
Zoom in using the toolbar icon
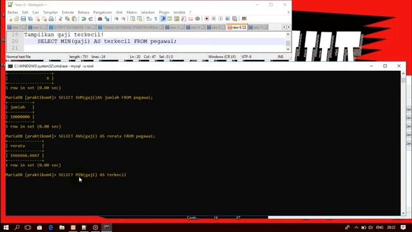[x=116, y=19]
